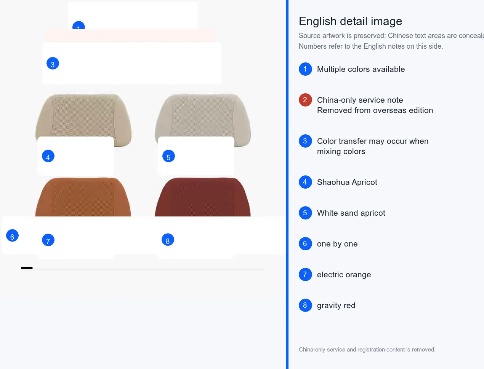Click marker 6 on the product image
This screenshot has width=484, height=369.
[x=12, y=235]
